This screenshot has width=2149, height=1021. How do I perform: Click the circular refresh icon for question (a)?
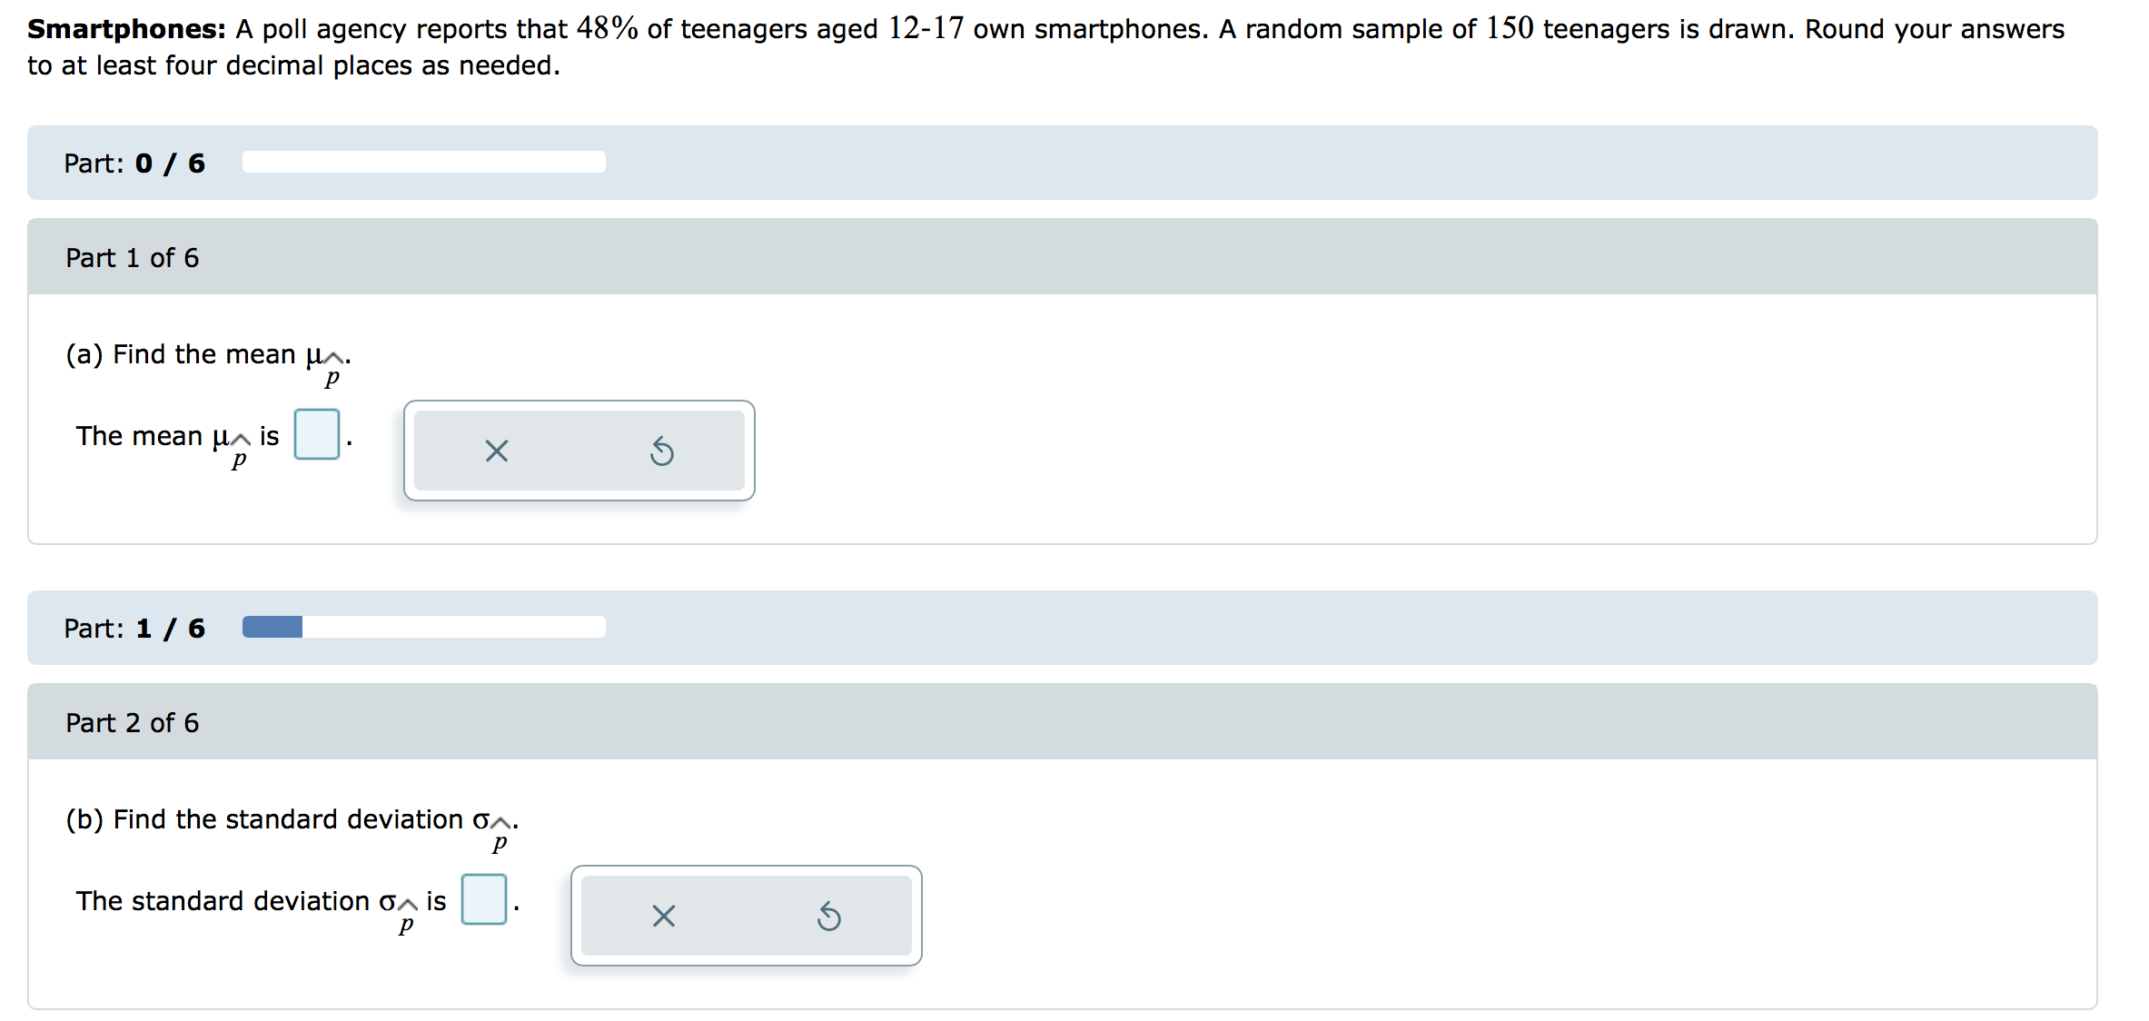pos(662,451)
